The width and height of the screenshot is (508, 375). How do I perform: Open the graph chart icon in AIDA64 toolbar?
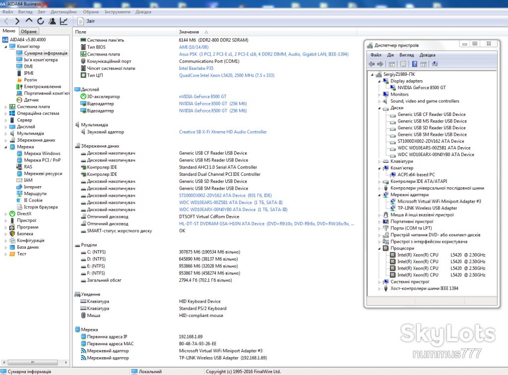pos(63,21)
